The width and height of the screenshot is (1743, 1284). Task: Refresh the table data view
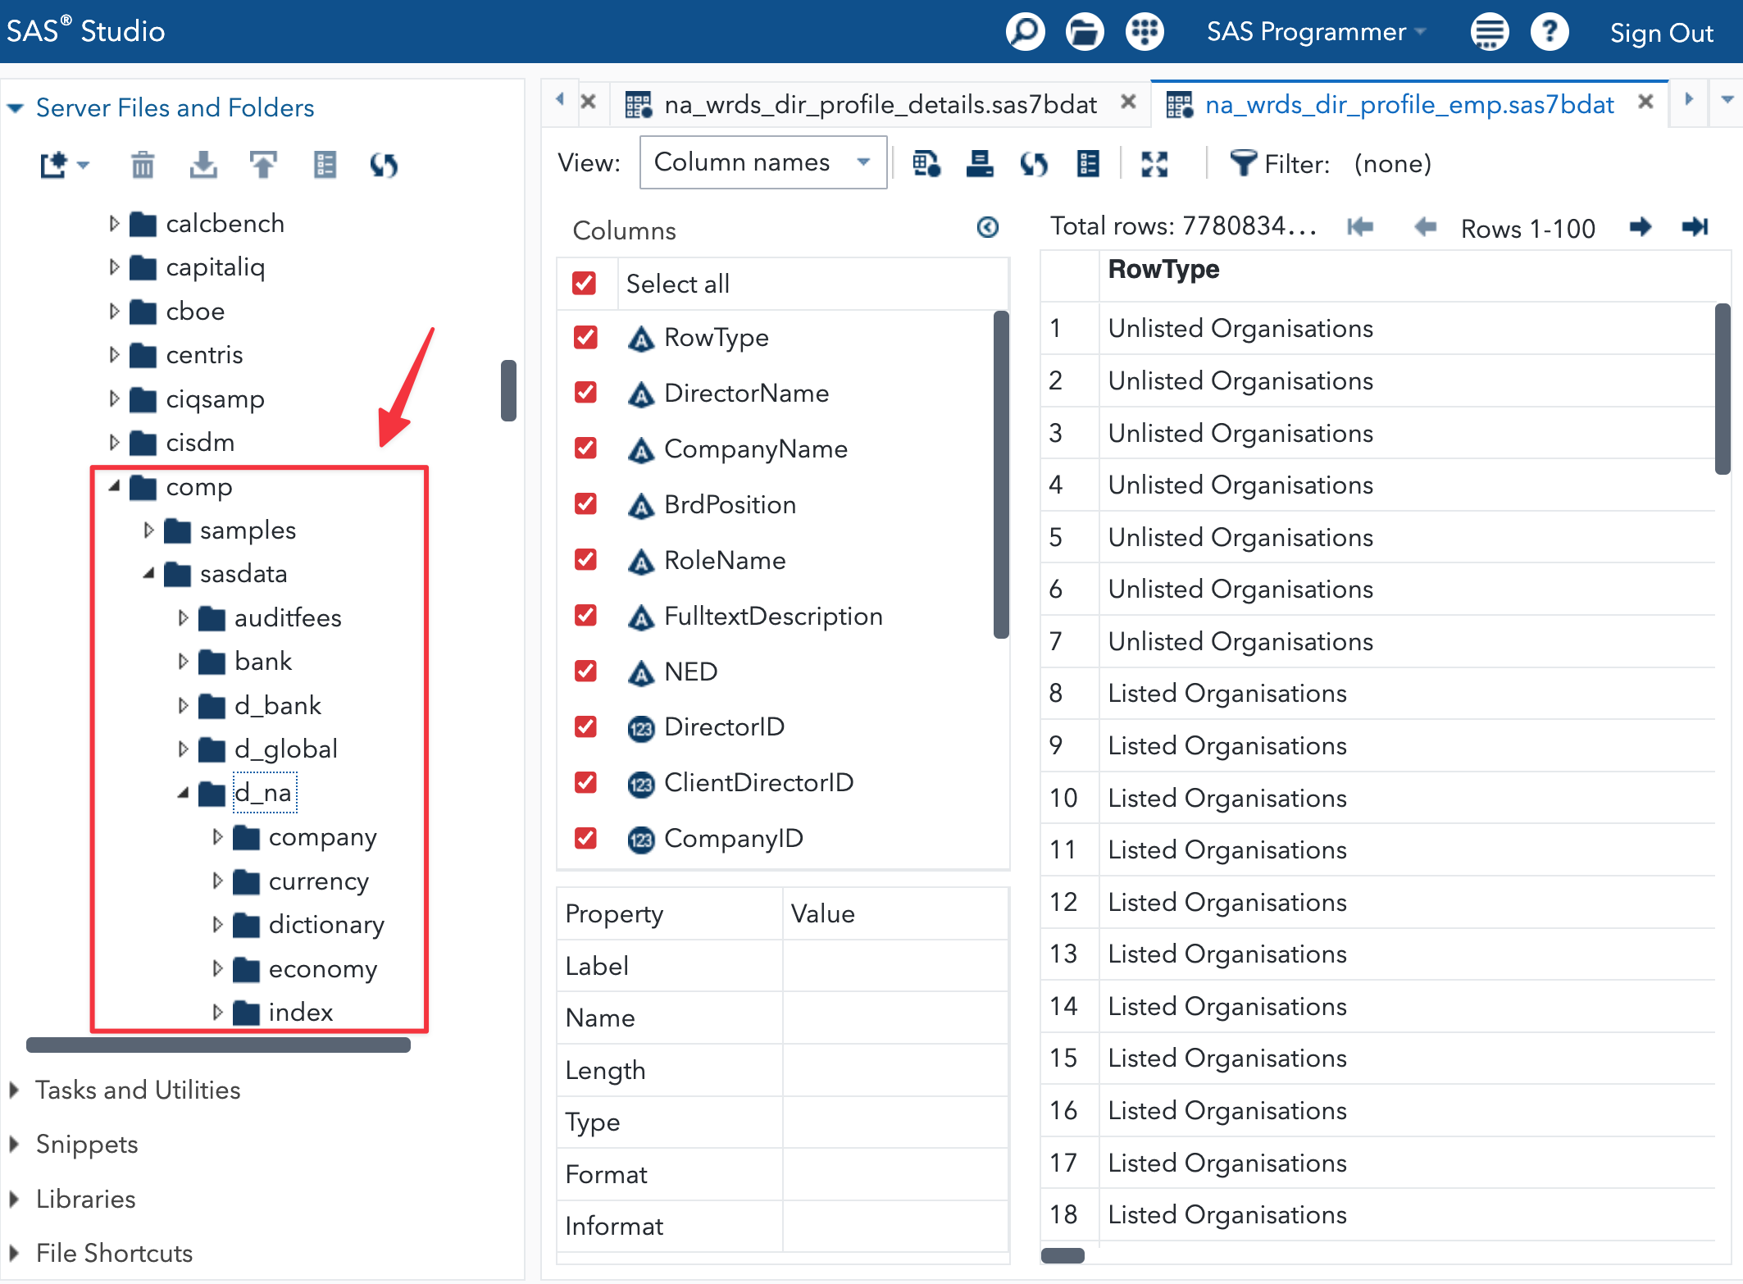click(1034, 164)
